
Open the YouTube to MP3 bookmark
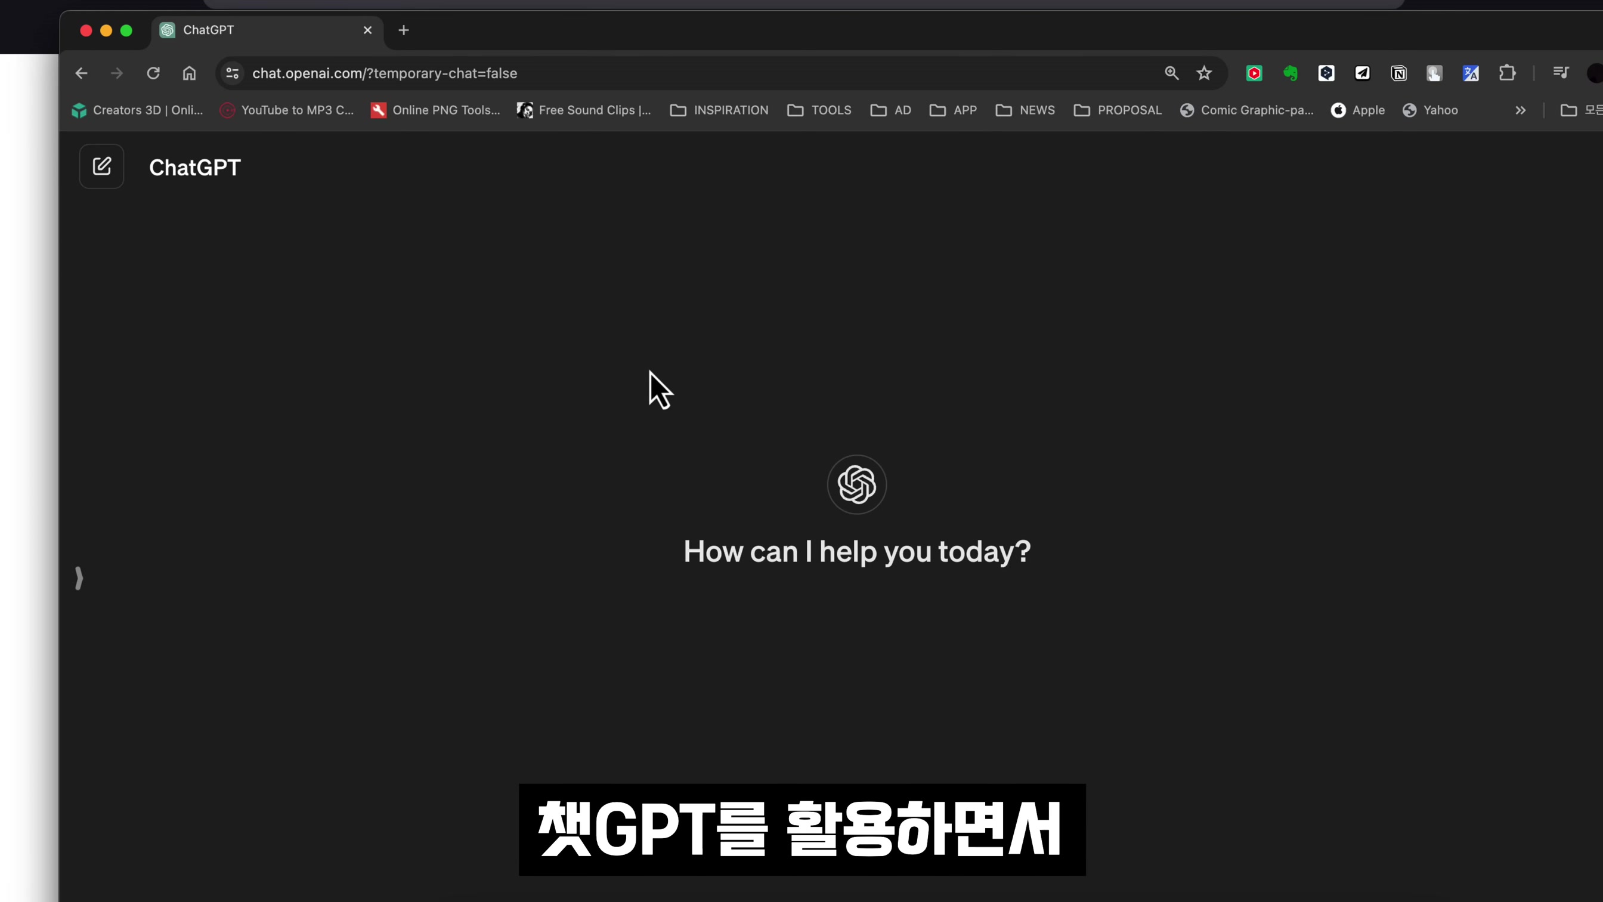coord(287,110)
